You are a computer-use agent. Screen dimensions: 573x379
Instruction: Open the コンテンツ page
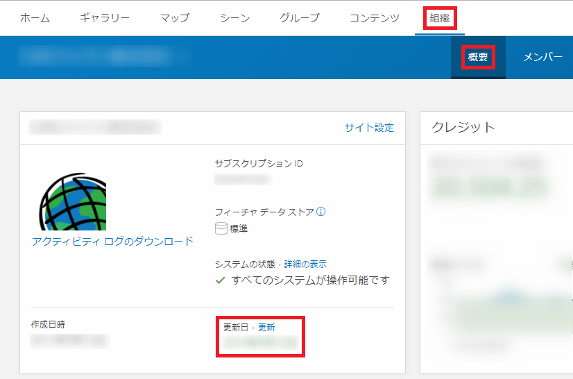pos(375,18)
